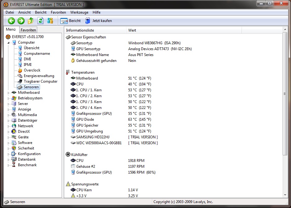Image resolution: width=291 pixels, height=208 pixels.
Task: Click Jetzt kaufen in the toolbar
Action: 99,21
